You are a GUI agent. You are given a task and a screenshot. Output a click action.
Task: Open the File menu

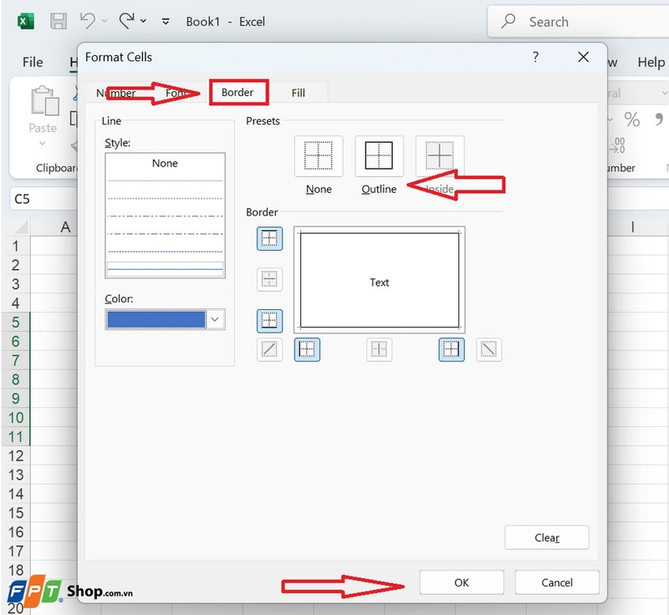(33, 62)
